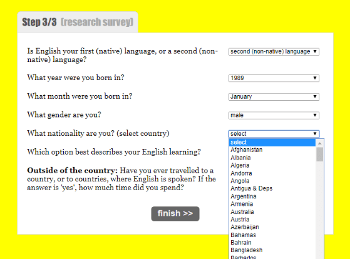This screenshot has width=350, height=259.
Task: Select Algeria from the country list
Action: tap(272, 165)
